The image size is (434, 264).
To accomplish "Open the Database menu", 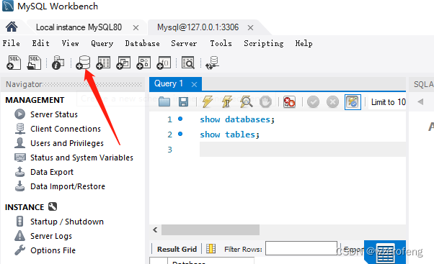I will pyautogui.click(x=142, y=43).
